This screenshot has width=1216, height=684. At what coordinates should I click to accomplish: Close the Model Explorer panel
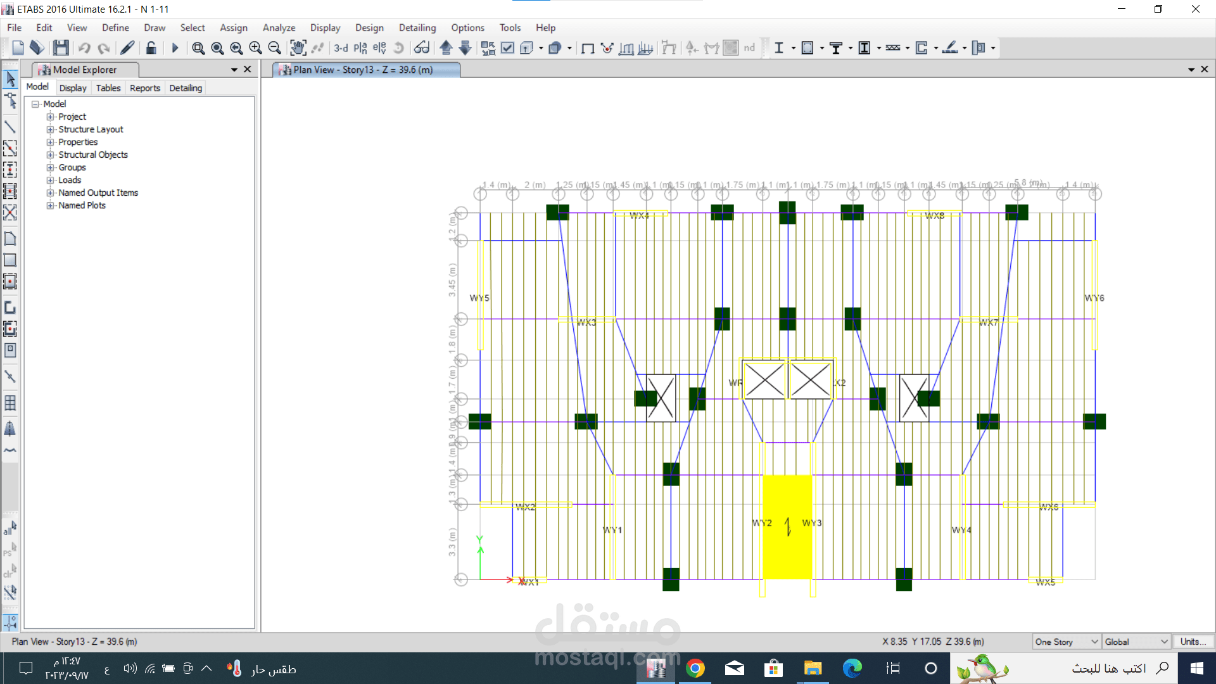click(248, 69)
